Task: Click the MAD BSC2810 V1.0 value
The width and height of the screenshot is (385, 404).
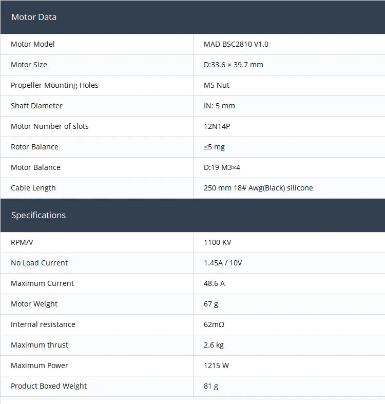Action: 236,44
